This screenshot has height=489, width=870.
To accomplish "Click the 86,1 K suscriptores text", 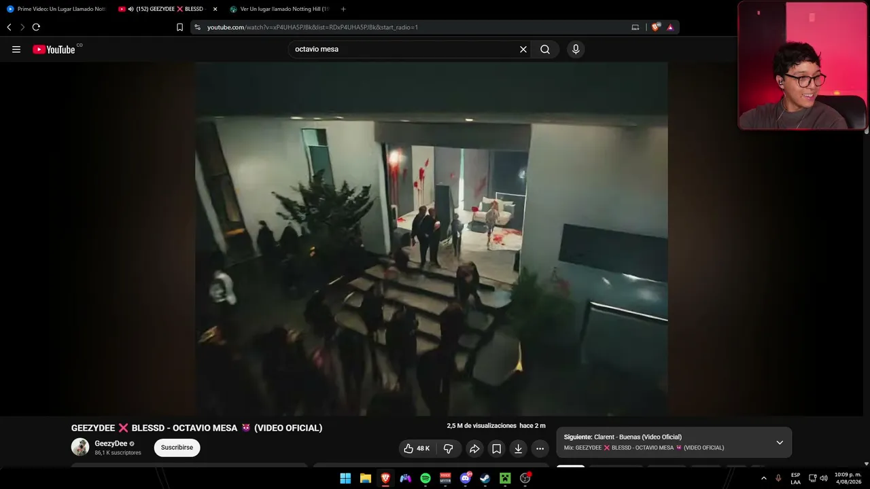I will point(118,453).
